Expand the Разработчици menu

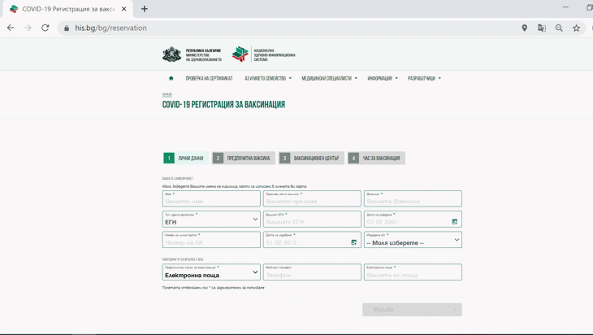[424, 78]
